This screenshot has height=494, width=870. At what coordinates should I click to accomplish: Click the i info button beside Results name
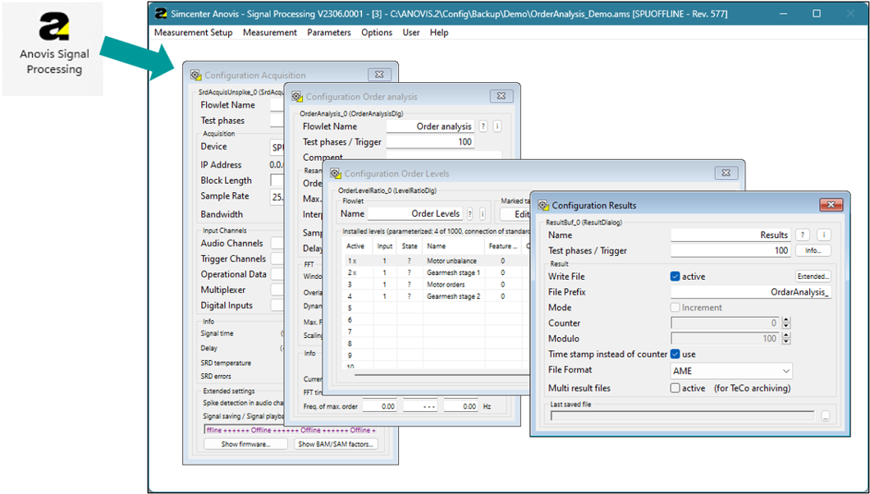point(824,235)
